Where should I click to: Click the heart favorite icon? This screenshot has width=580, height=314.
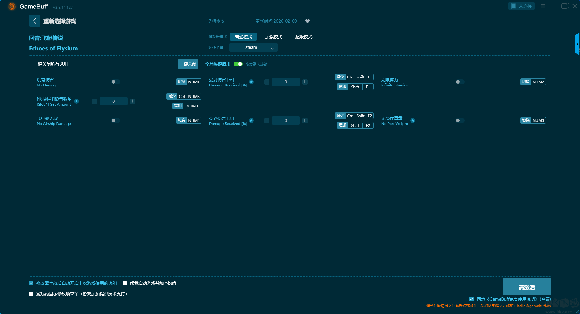307,21
